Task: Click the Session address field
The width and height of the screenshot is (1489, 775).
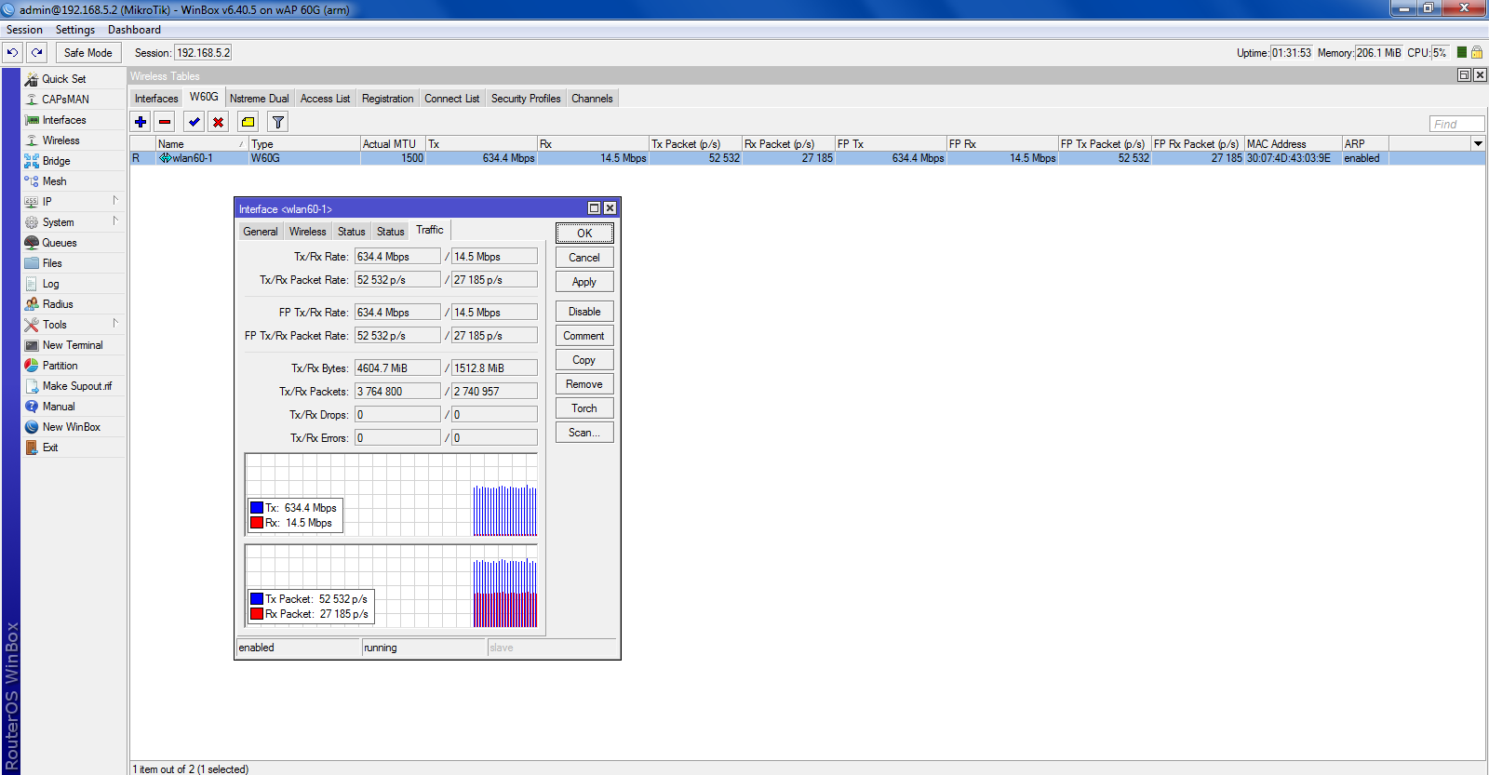Action: pyautogui.click(x=203, y=53)
